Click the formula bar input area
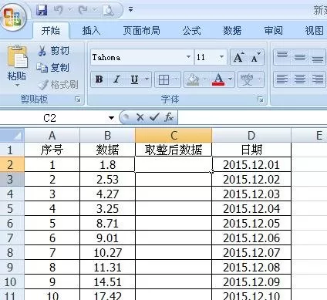The height and width of the screenshot is (300, 327). pyautogui.click(x=252, y=118)
